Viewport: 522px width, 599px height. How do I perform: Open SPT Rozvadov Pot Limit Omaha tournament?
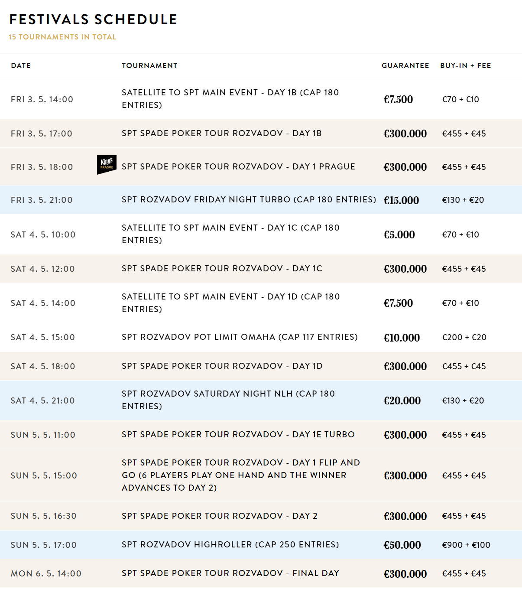pyautogui.click(x=240, y=337)
